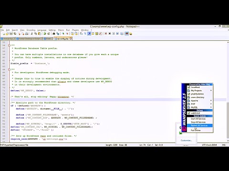Click the UTF-8 w/o BOM status entry
The height and width of the screenshot is (171, 229).
209,145
